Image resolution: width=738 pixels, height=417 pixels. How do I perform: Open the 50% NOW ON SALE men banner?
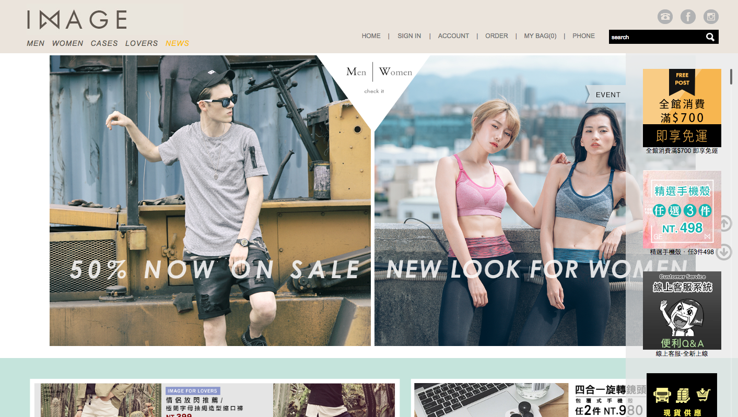point(210,201)
